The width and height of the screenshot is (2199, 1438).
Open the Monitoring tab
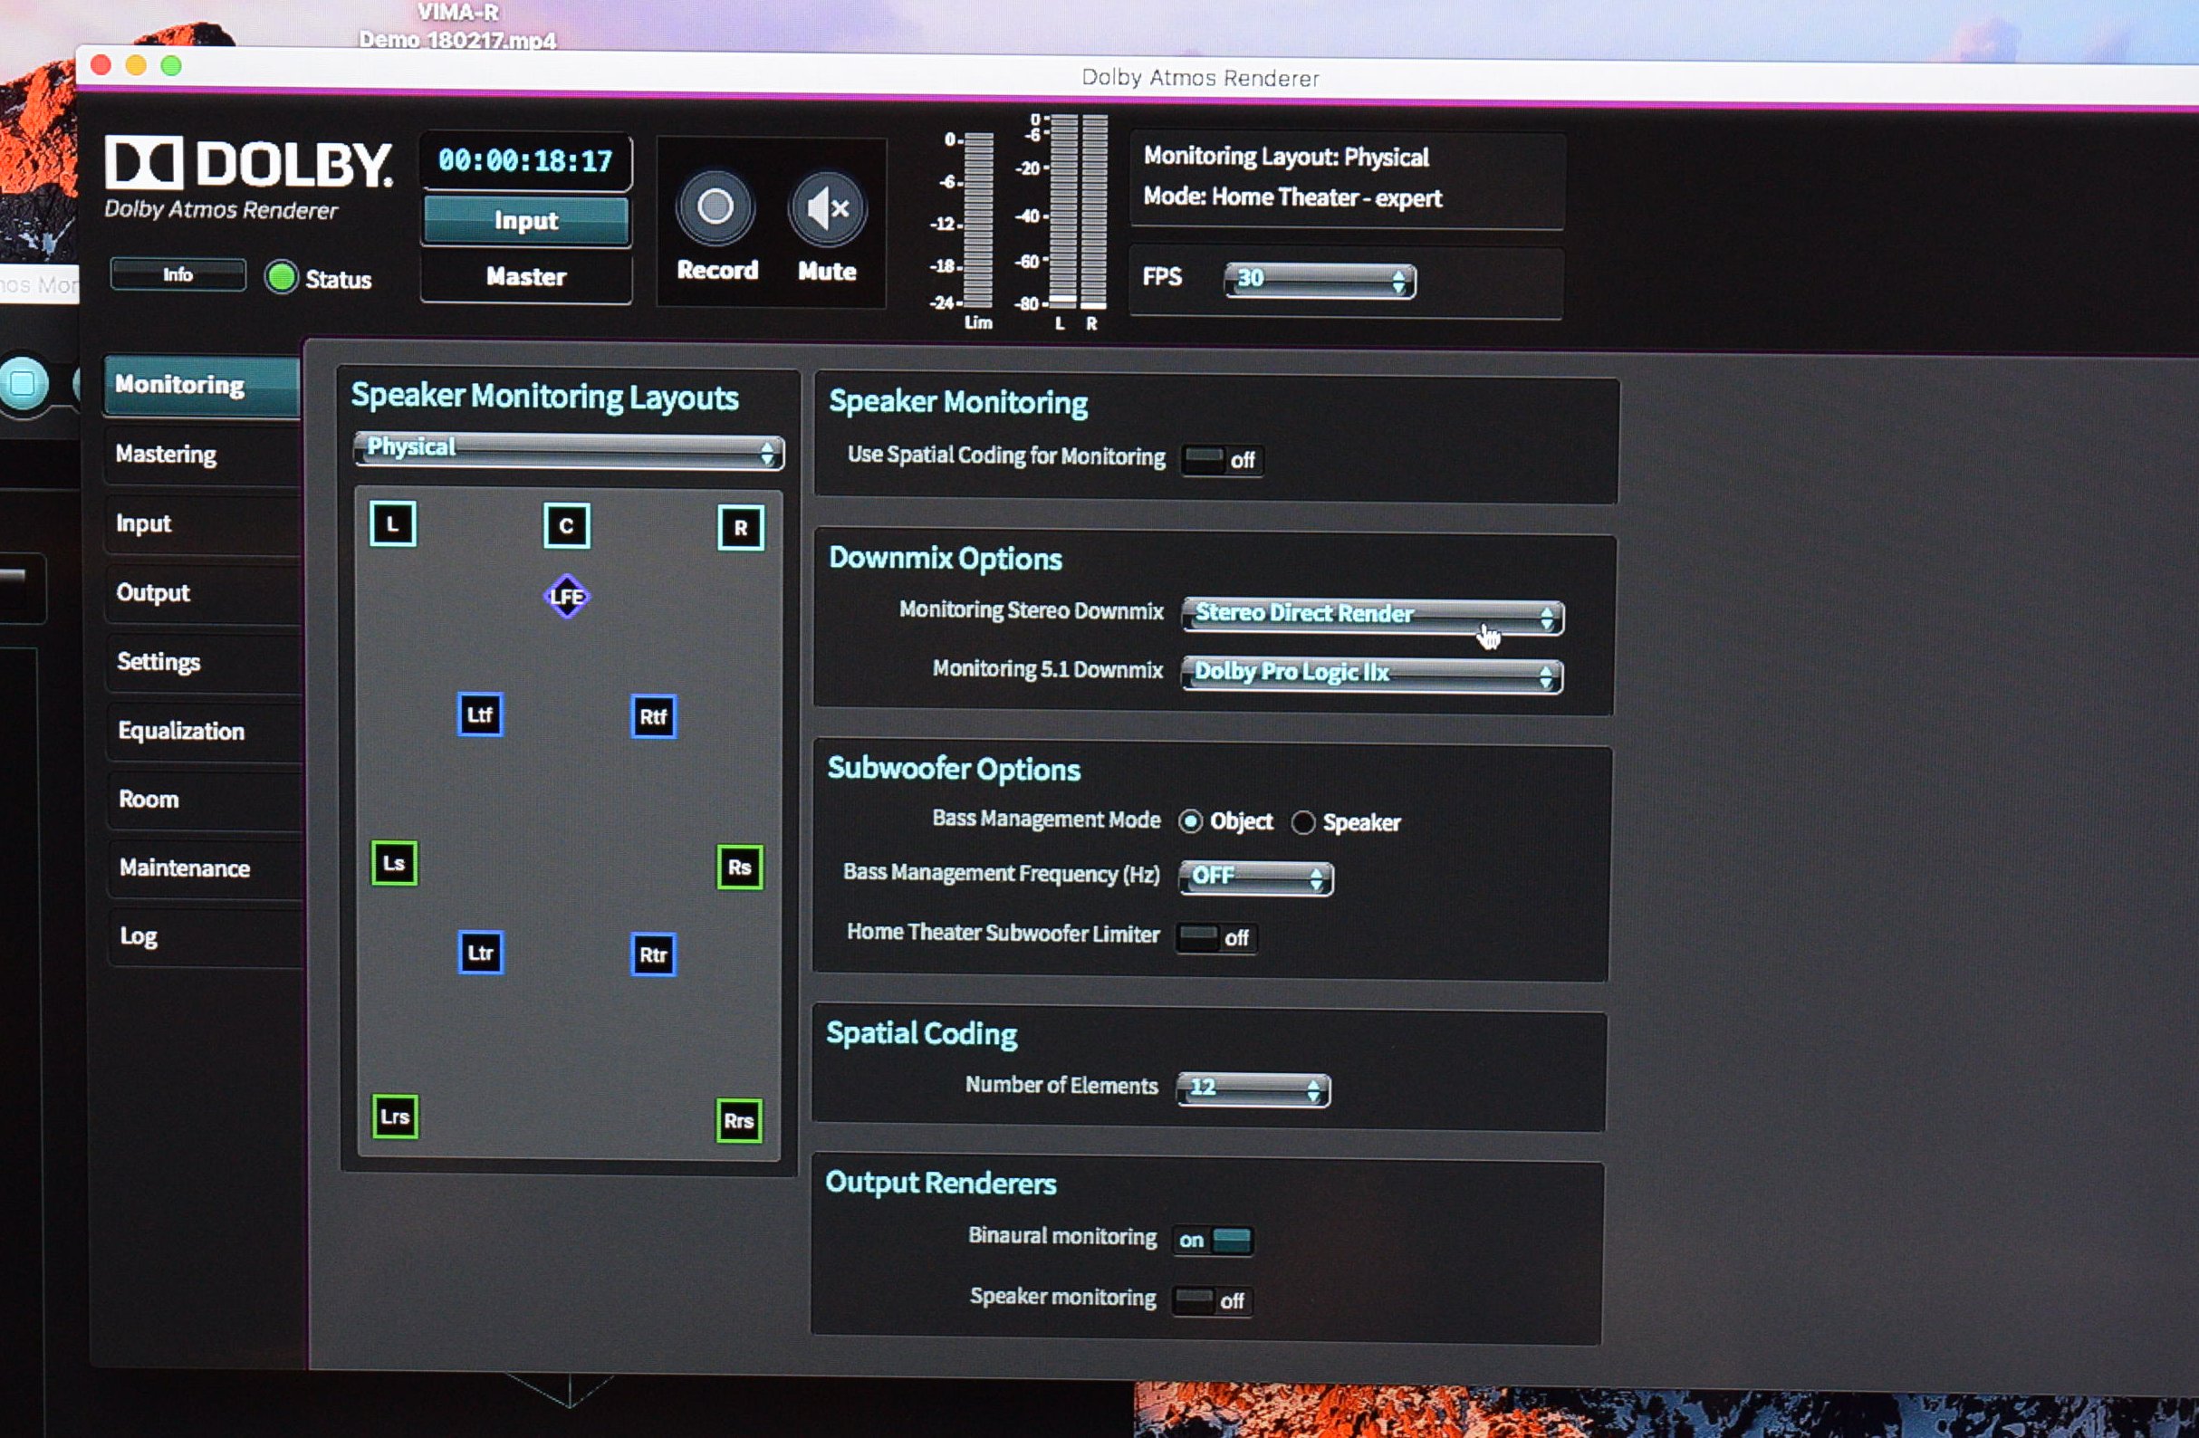[202, 385]
